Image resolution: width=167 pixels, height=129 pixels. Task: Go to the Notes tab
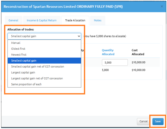point(98,20)
